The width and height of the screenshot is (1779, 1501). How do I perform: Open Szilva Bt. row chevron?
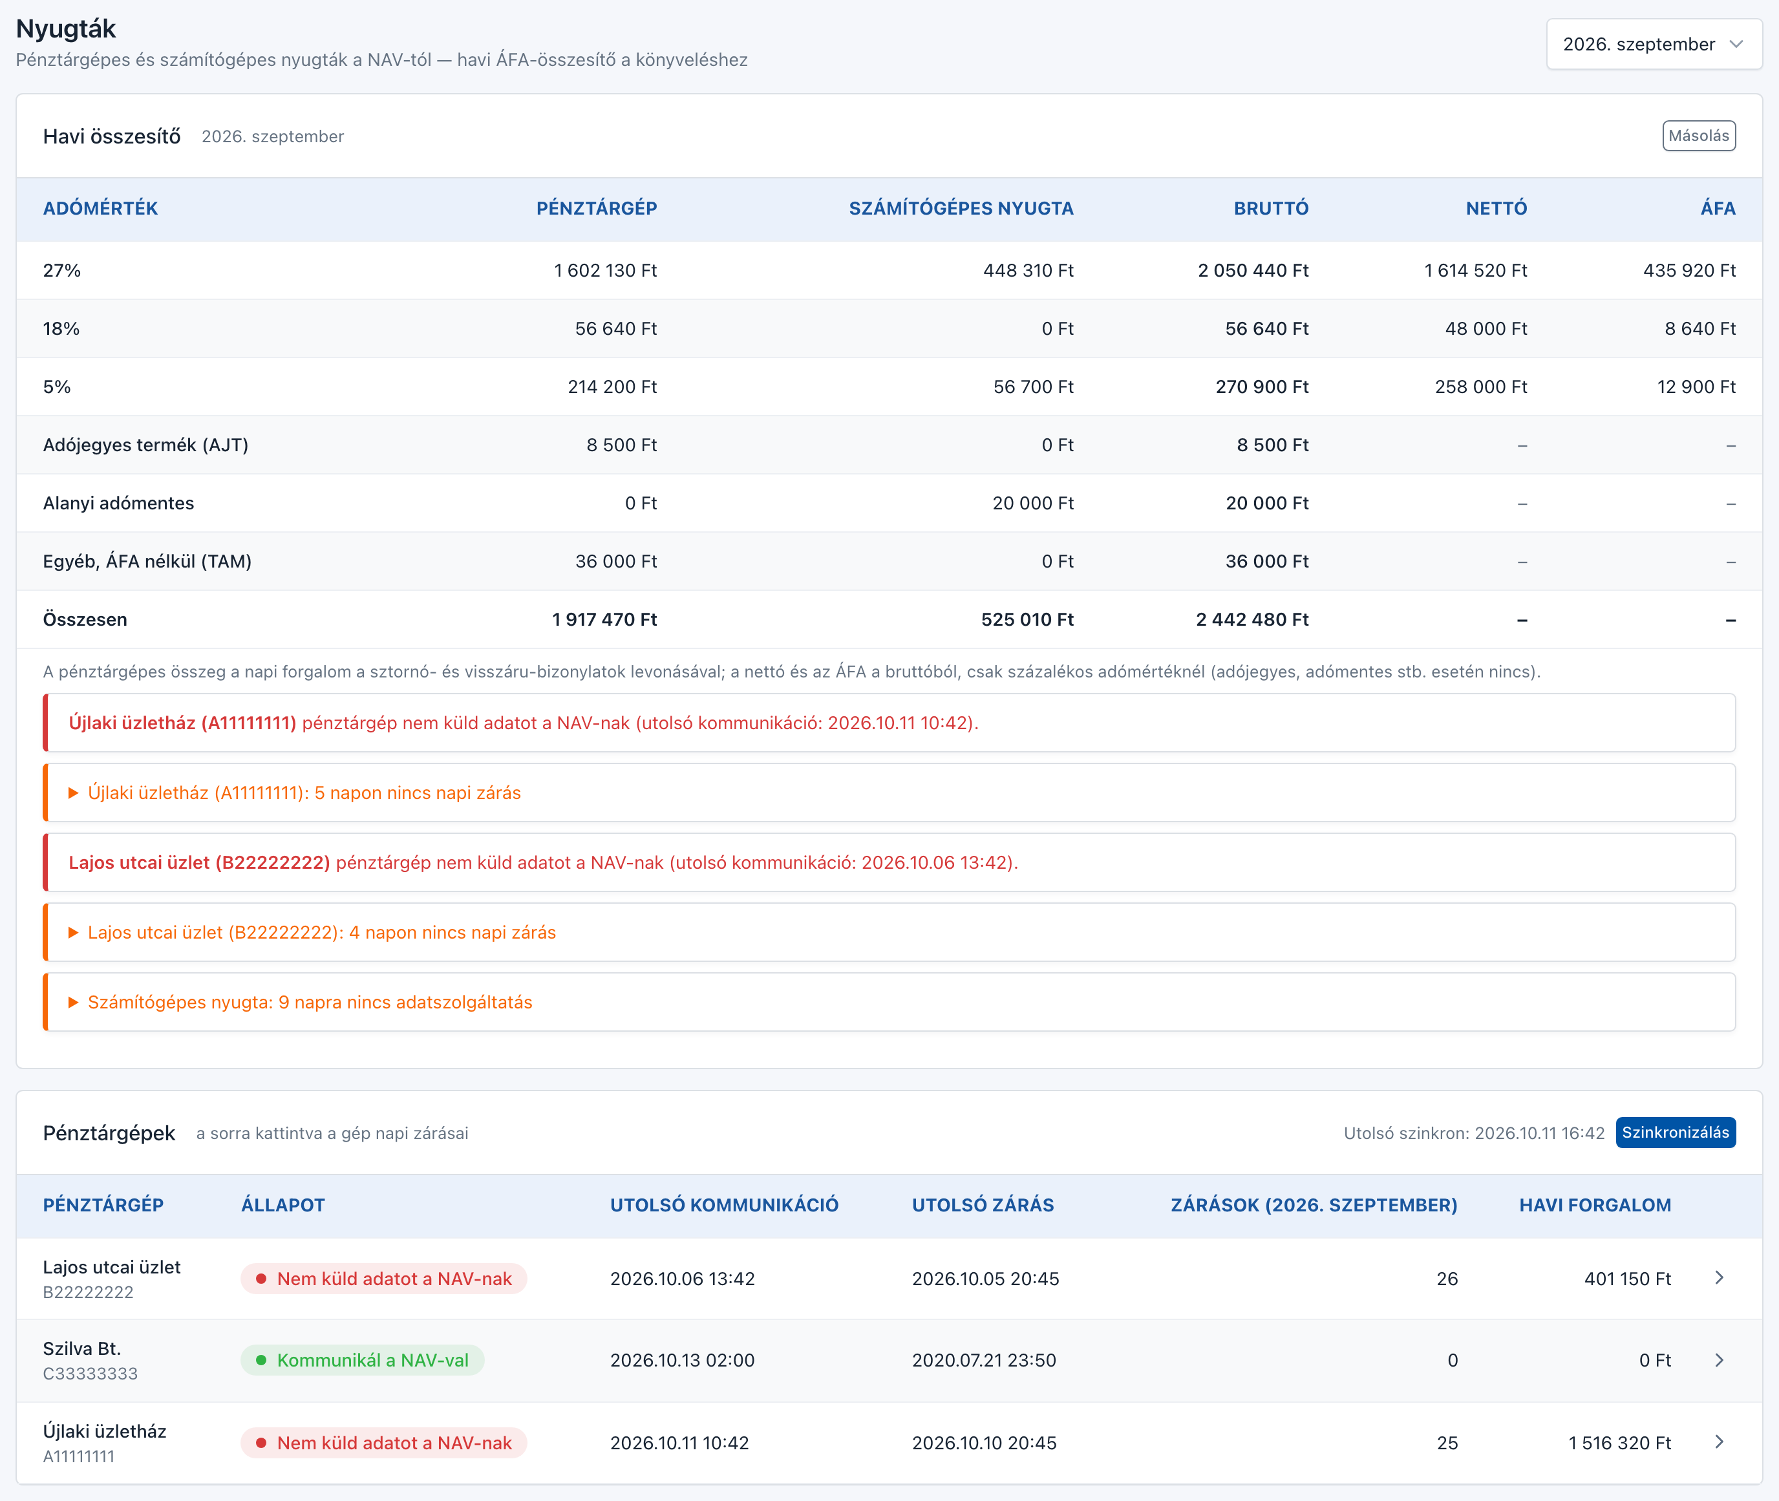(x=1720, y=1361)
